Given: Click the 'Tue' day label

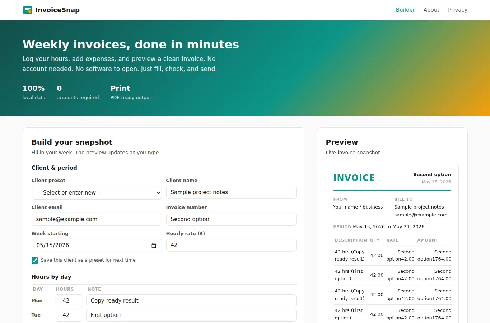Looking at the screenshot, I should 36,315.
